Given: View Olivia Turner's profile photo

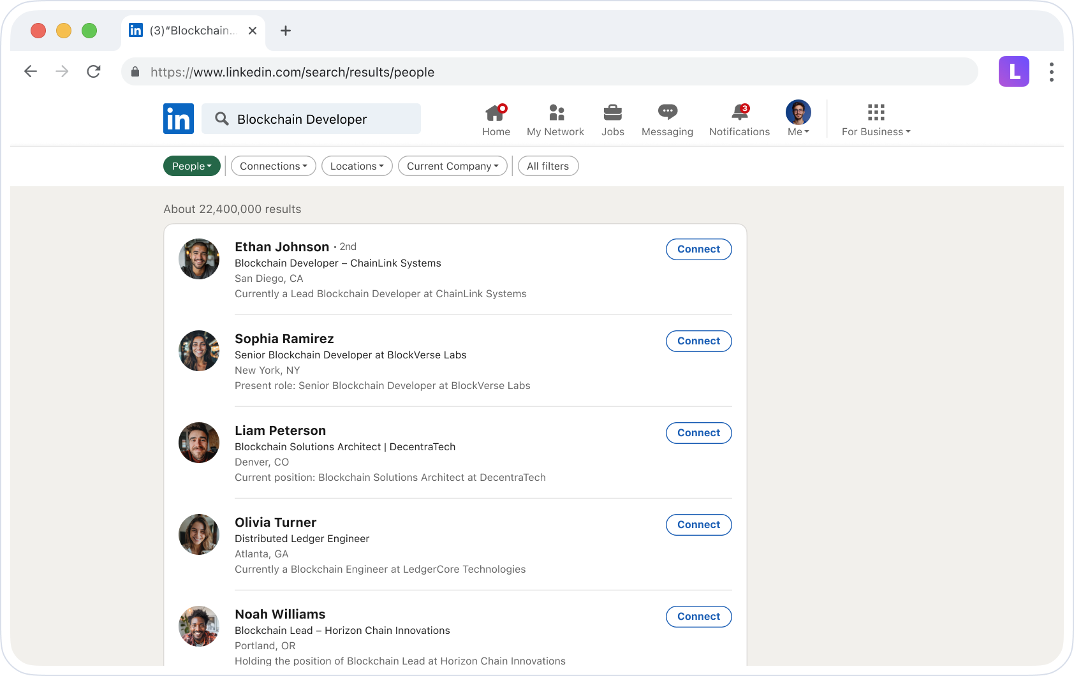Looking at the screenshot, I should tap(198, 534).
